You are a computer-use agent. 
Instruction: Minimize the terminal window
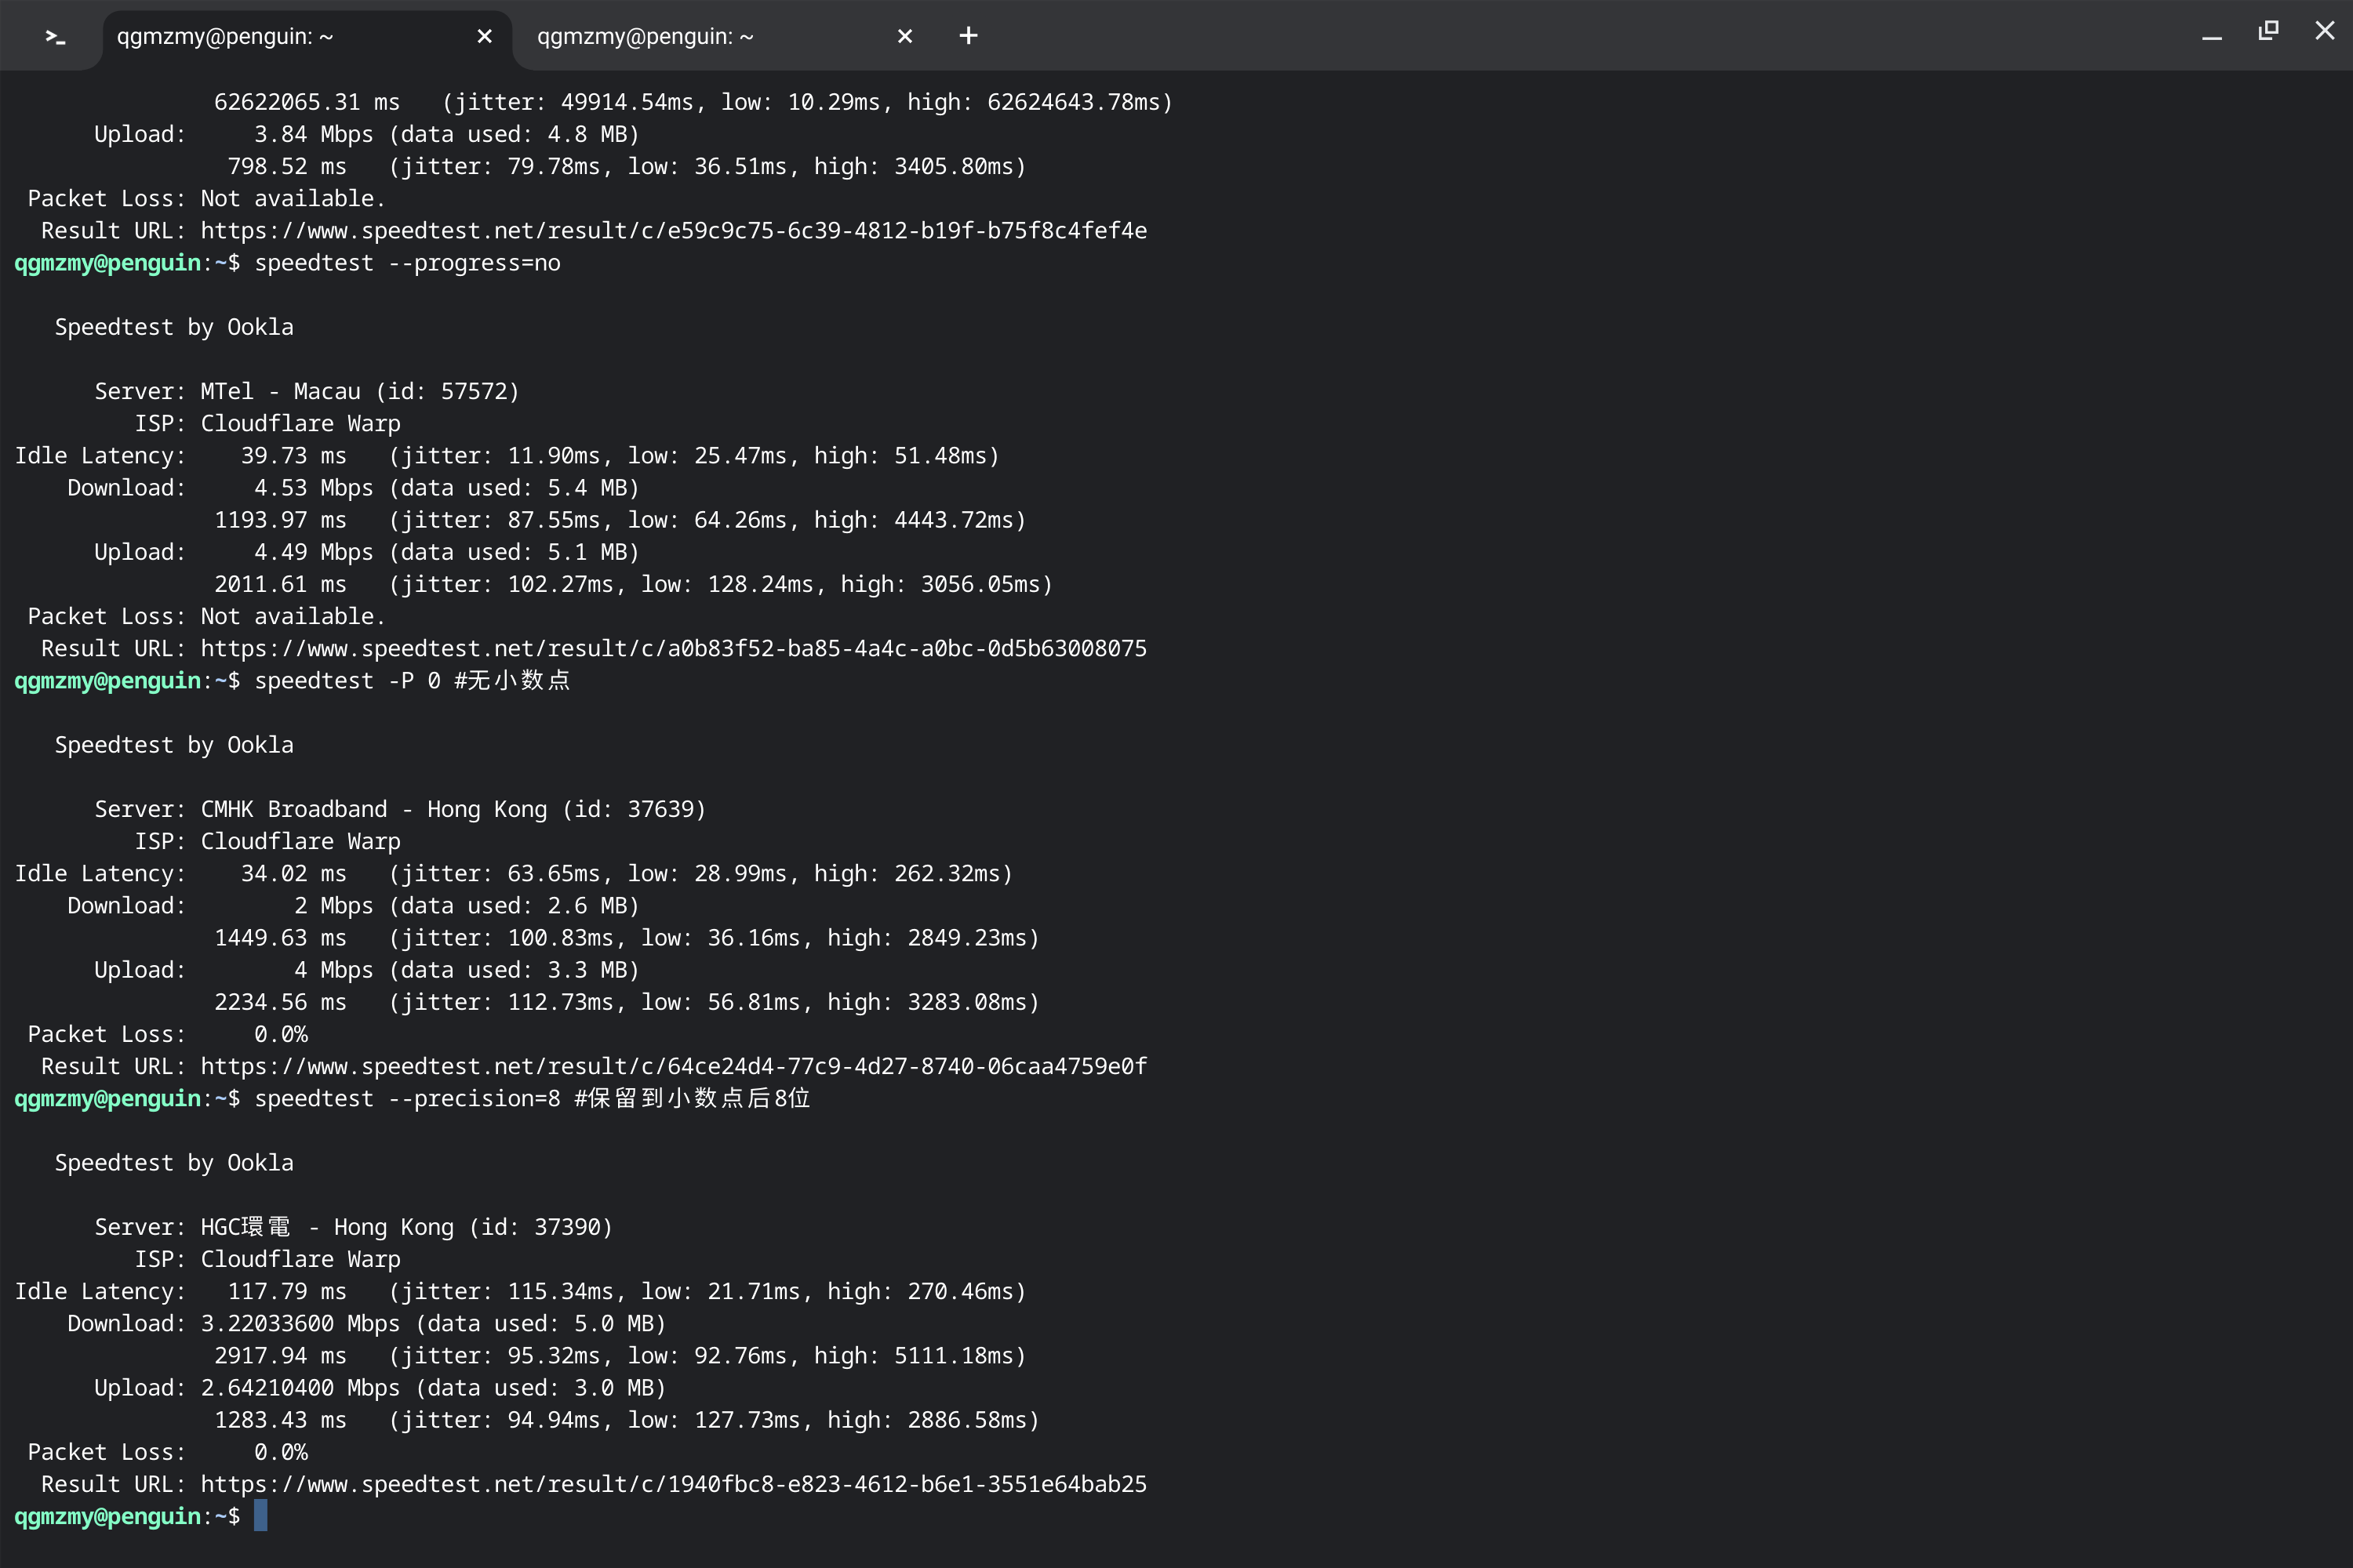2212,36
